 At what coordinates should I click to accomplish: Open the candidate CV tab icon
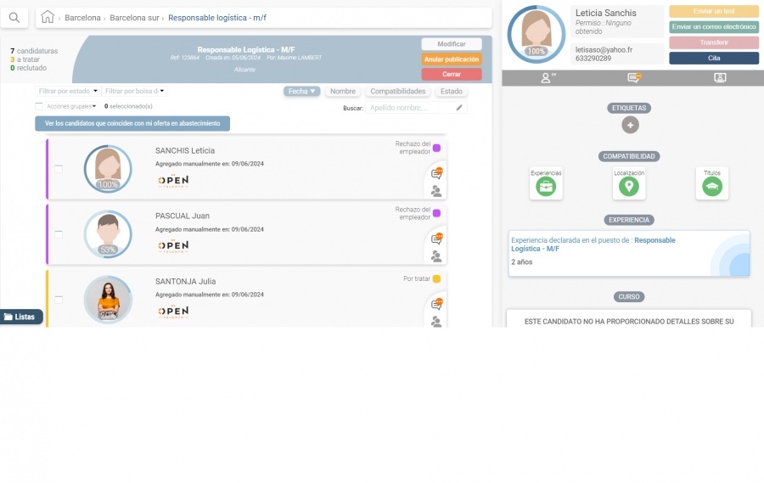click(x=548, y=77)
